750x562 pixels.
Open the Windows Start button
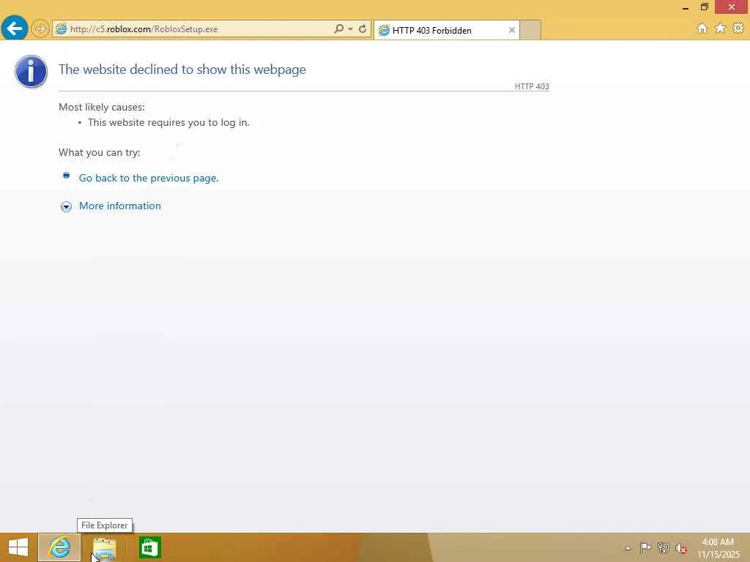click(18, 547)
